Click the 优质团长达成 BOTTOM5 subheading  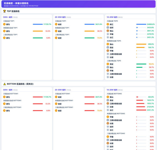point(116,113)
